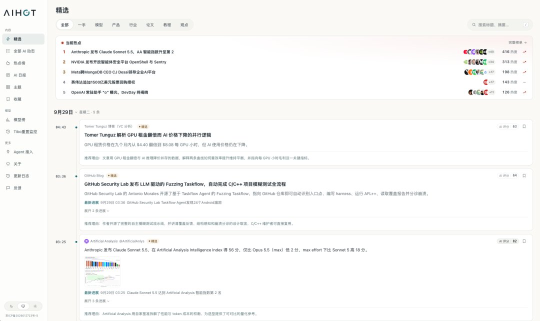Open the chart thumbnail in Artificial Analysis post
540x321 pixels.
click(102, 271)
